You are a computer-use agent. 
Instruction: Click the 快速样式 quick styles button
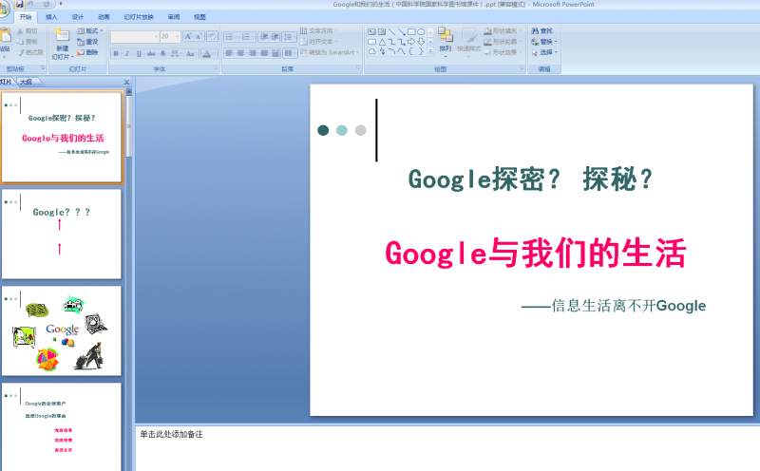point(468,40)
